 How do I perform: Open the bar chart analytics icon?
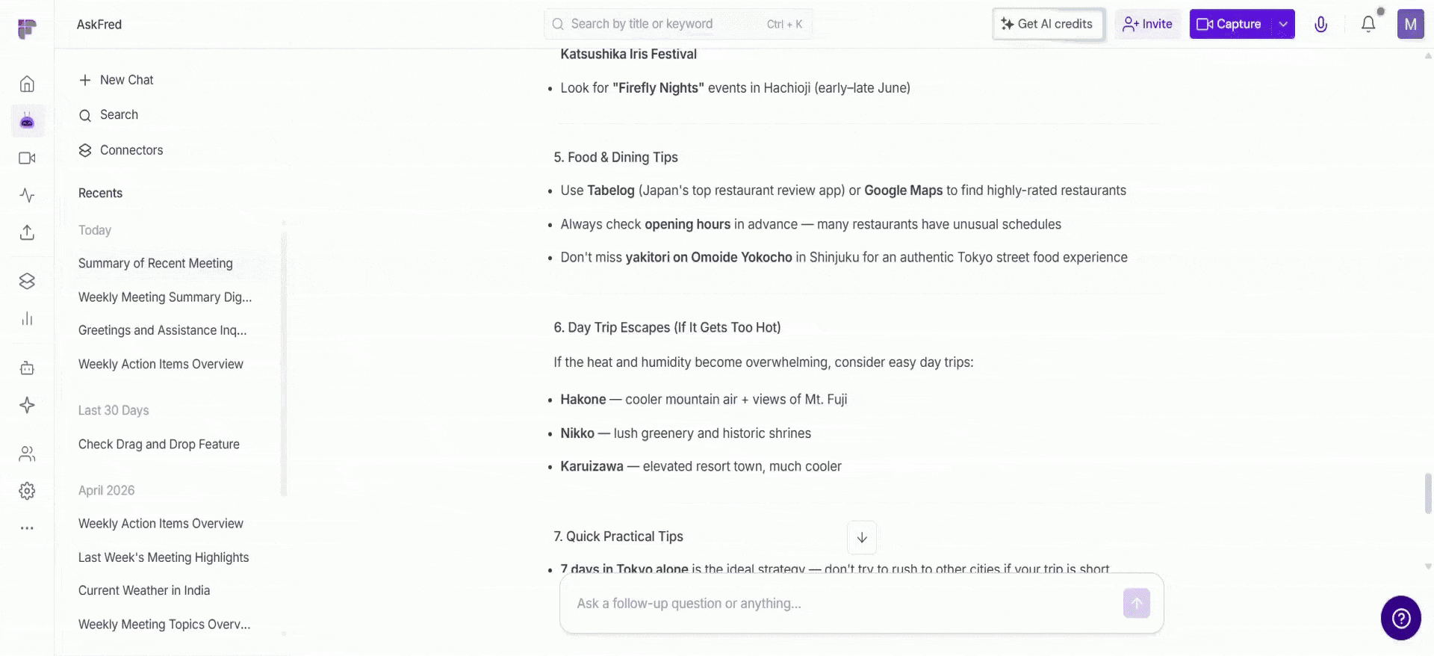click(27, 319)
